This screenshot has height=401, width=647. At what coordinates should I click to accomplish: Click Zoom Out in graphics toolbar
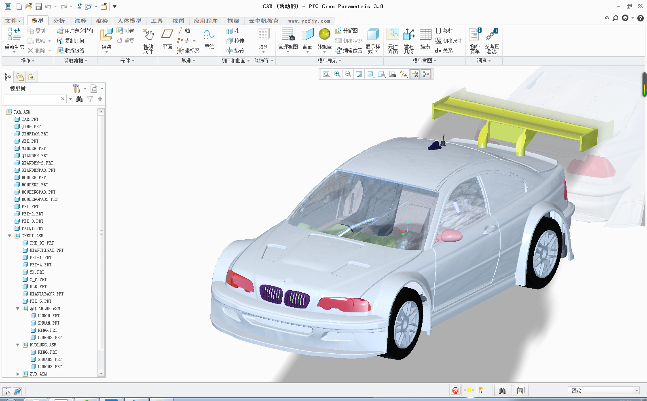point(348,74)
